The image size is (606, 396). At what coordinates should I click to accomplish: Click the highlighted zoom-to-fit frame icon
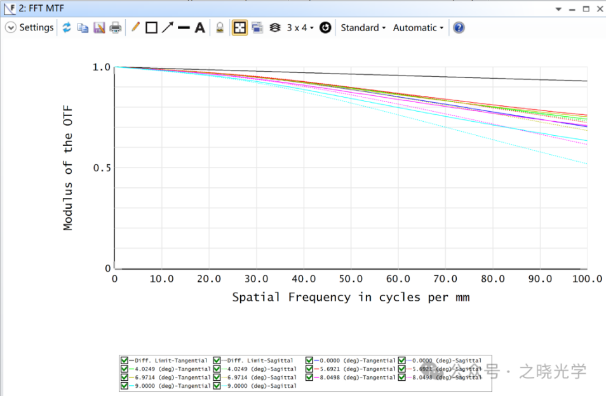coord(239,28)
